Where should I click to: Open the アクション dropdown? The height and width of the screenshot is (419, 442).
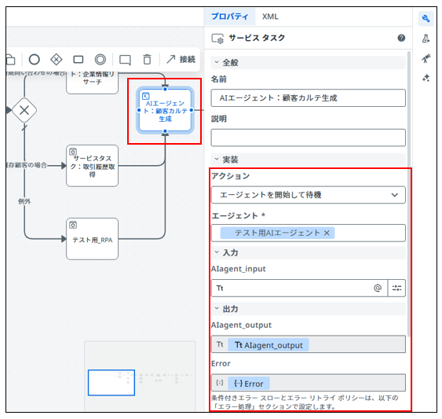[308, 195]
